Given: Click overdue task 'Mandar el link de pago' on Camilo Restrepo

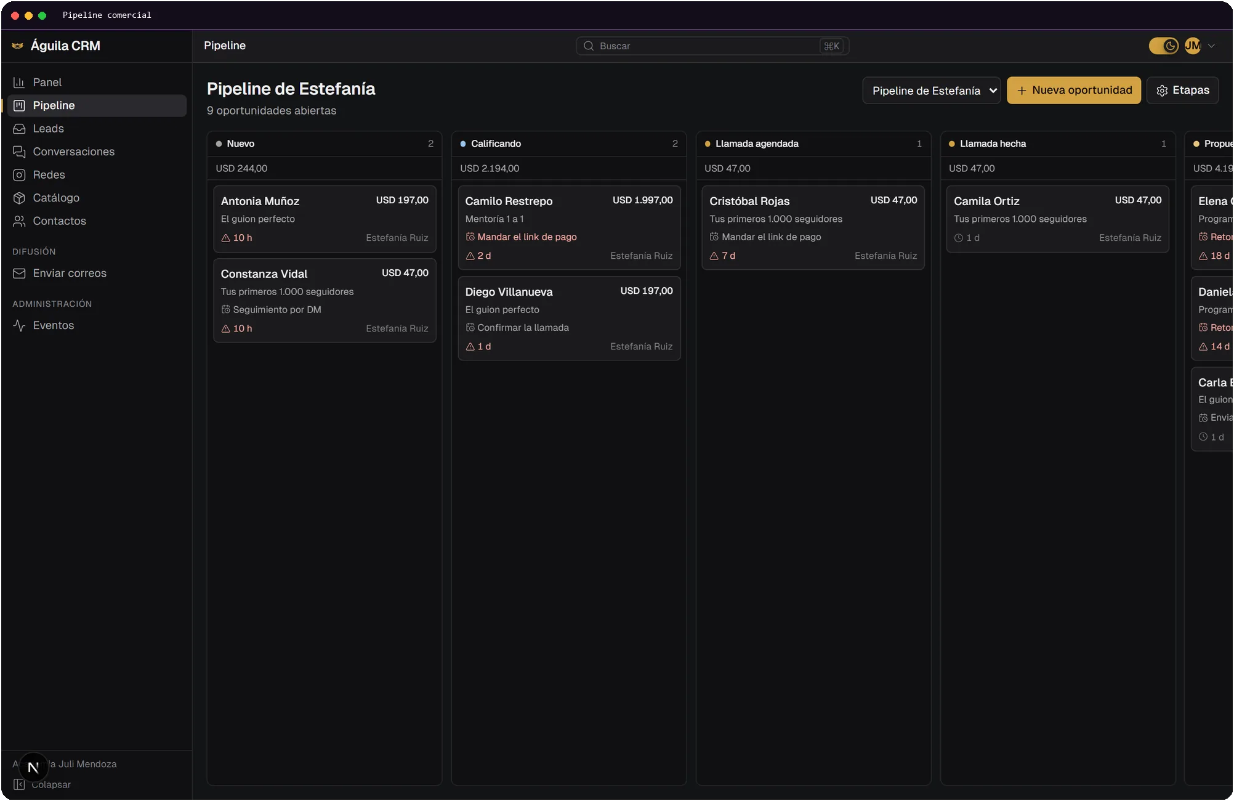Looking at the screenshot, I should (x=527, y=237).
